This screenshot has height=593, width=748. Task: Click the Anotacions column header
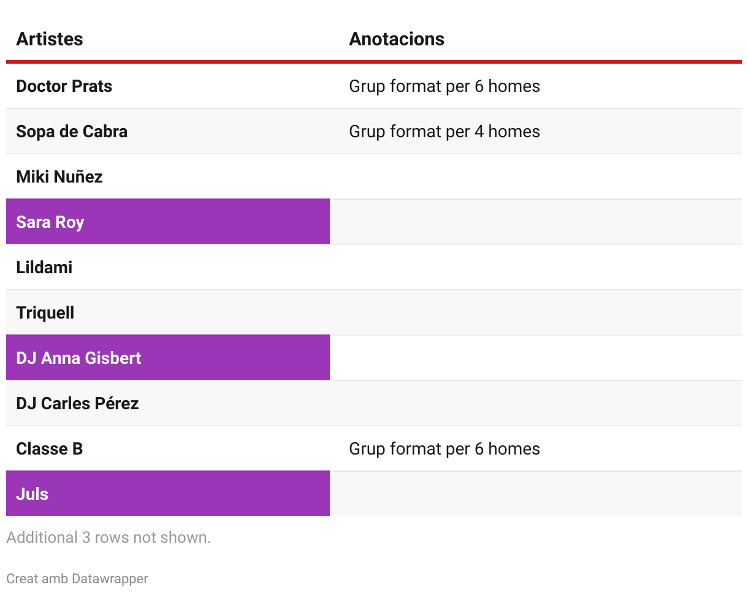pyautogui.click(x=397, y=39)
